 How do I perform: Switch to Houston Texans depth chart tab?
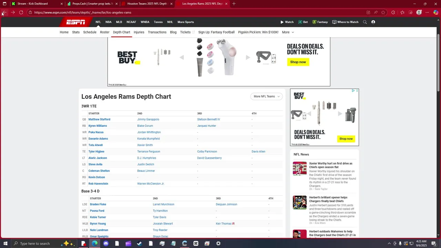(147, 4)
